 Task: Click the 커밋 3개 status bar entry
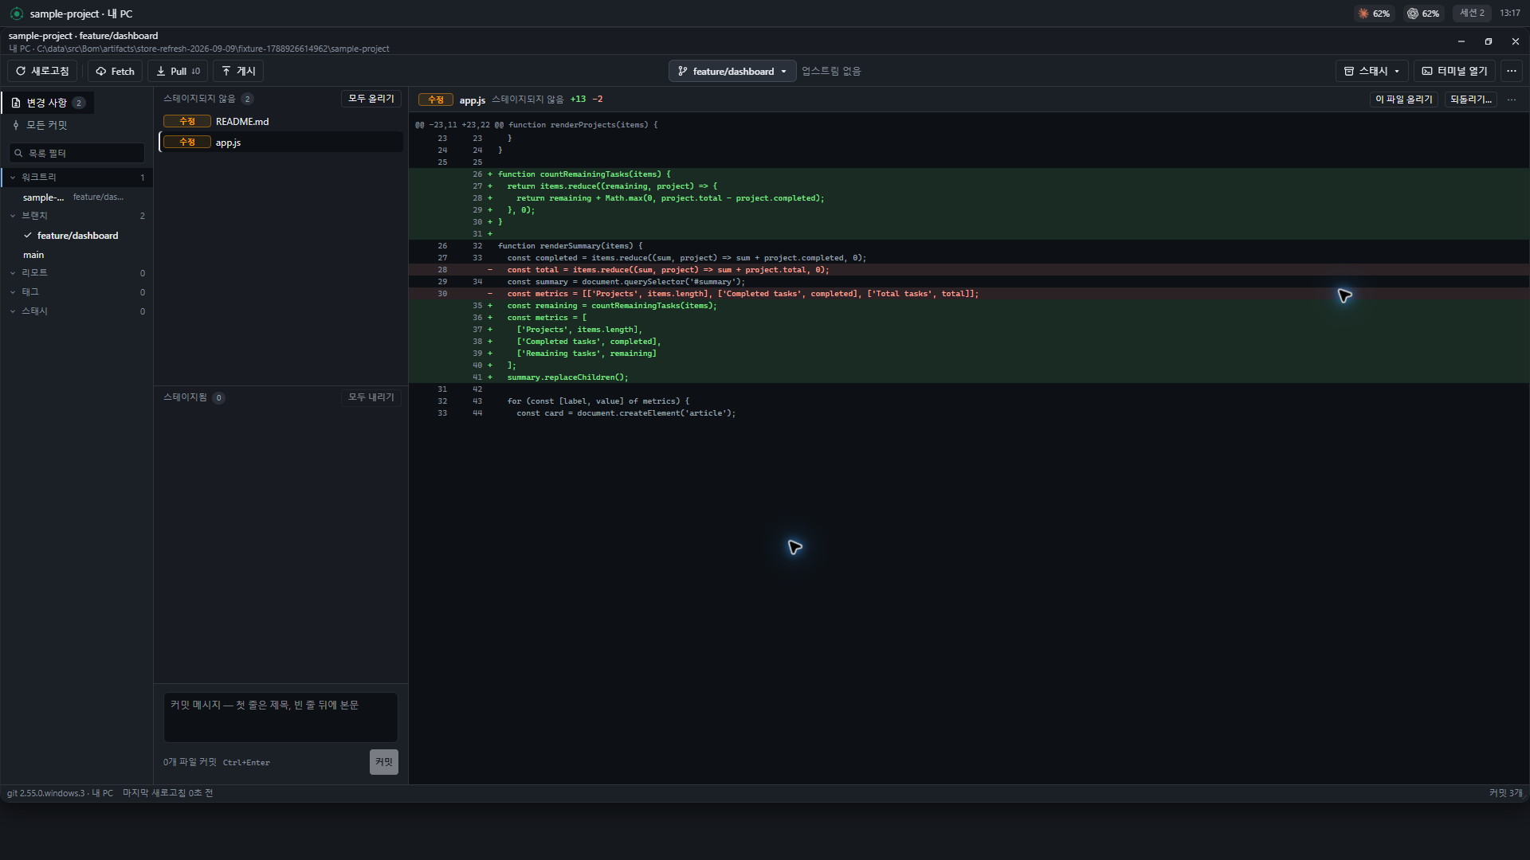pyautogui.click(x=1505, y=793)
